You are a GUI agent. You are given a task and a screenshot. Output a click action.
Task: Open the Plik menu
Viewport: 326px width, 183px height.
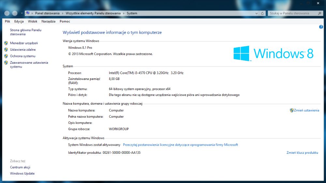tap(7, 21)
